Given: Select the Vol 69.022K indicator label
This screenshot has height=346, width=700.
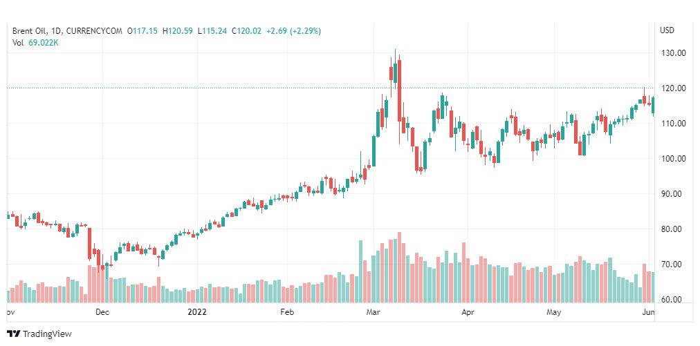Looking at the screenshot, I should pyautogui.click(x=35, y=43).
